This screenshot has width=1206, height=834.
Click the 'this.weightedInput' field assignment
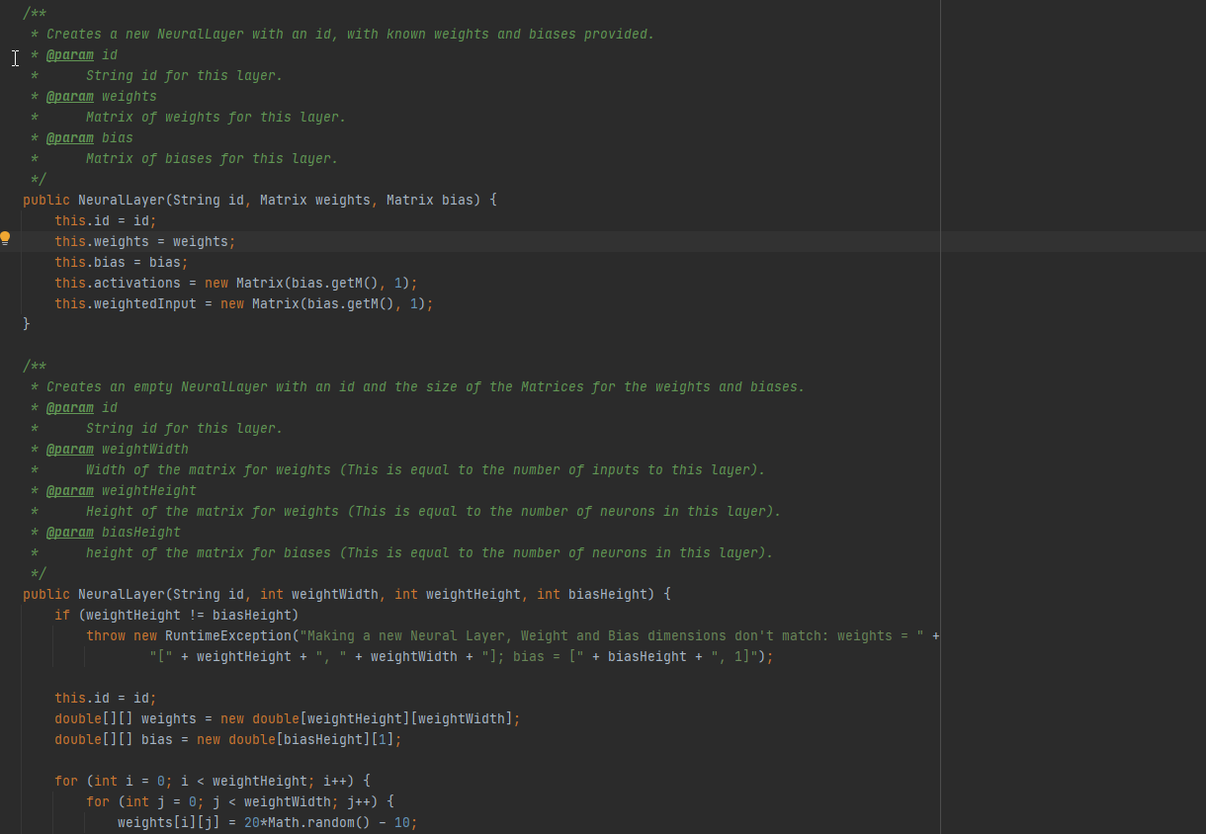(x=126, y=304)
